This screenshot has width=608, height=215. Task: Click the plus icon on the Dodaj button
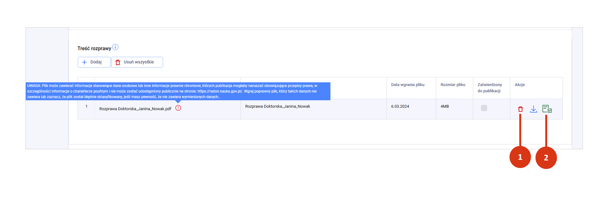[x=84, y=62]
